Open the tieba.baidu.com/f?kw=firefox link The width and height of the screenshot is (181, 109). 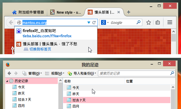tap(47, 36)
